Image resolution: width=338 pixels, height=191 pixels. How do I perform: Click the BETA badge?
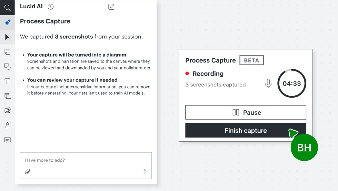(x=251, y=60)
